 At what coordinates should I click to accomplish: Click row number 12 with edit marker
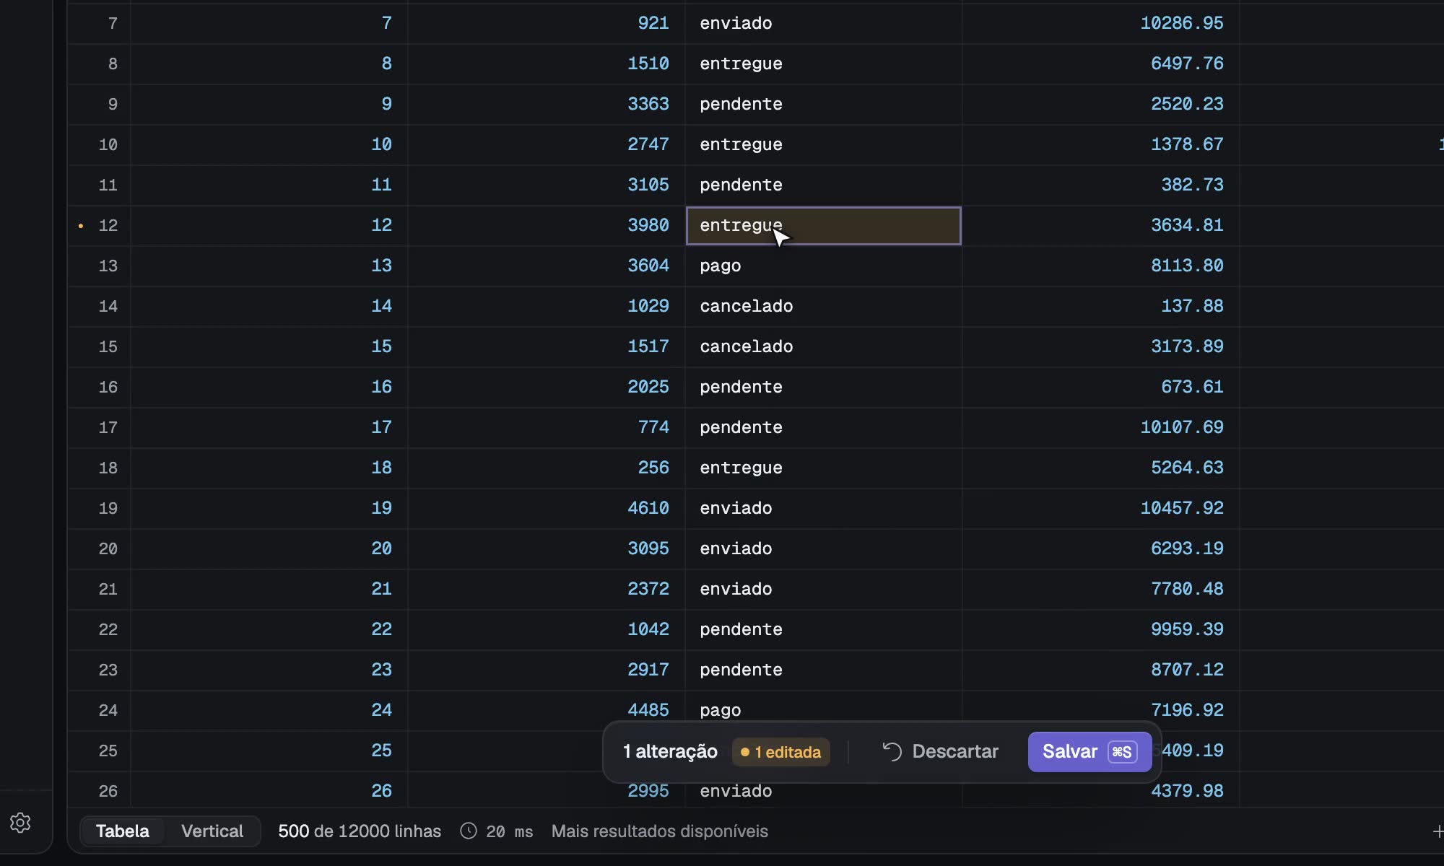(100, 226)
